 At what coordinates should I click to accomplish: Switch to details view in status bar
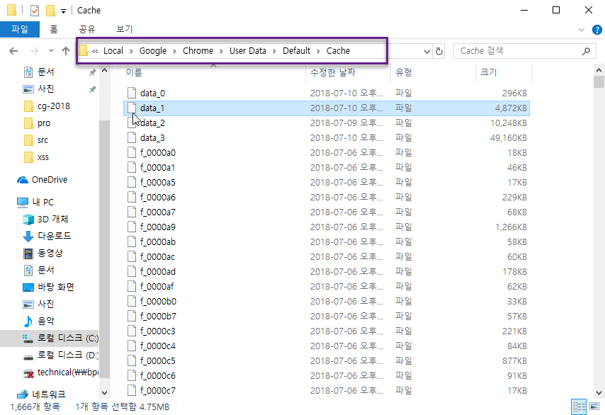tap(579, 407)
